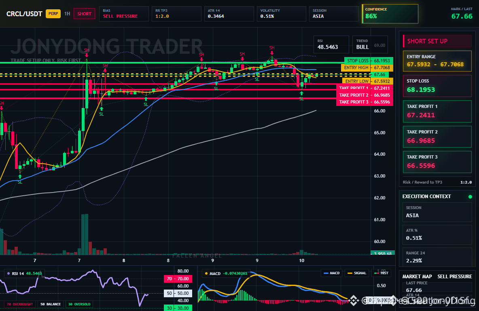Click the green Execution Context status dot
Viewport: 479px width, 311px height.
tap(470, 197)
